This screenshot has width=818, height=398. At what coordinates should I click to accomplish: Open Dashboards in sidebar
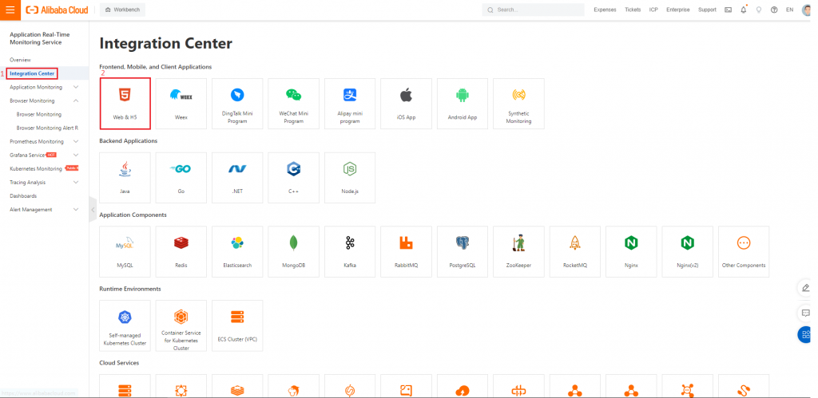23,196
